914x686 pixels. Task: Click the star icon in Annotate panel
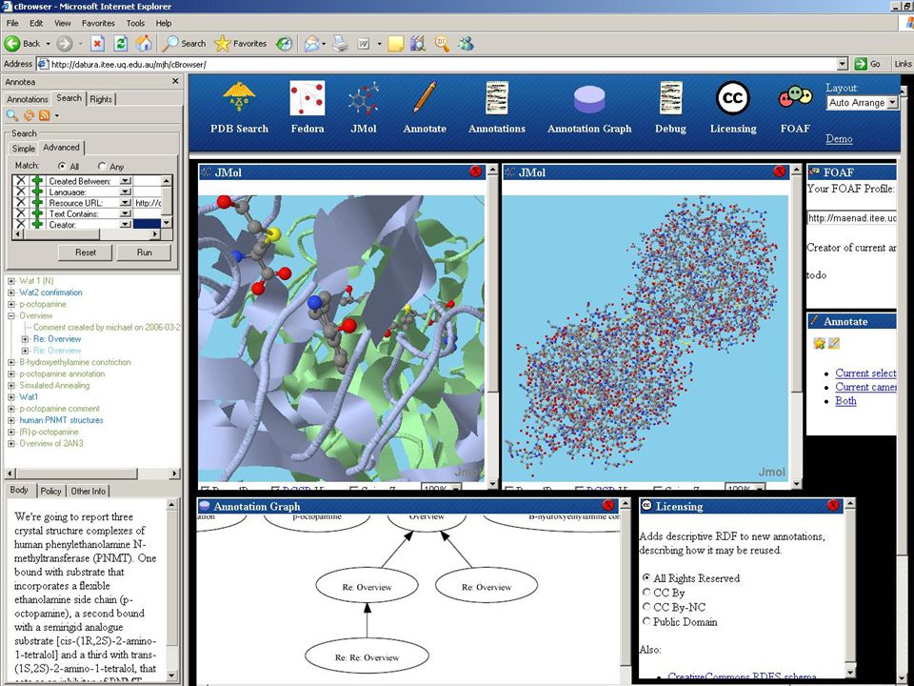pyautogui.click(x=819, y=343)
